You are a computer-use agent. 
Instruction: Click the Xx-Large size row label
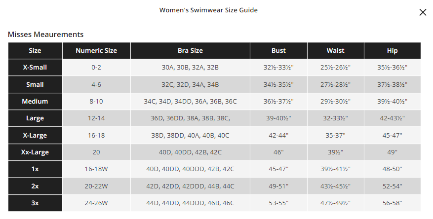tap(35, 152)
